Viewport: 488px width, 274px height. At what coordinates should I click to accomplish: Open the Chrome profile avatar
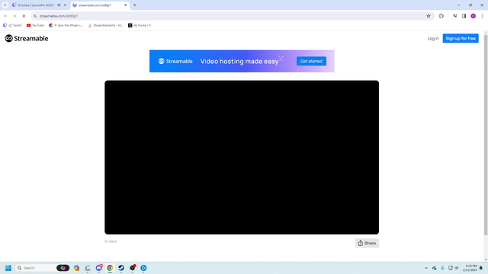(473, 16)
